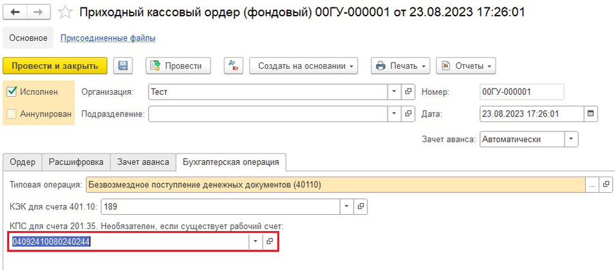Open the Отчеты dropdown menu
This screenshot has height=270, width=615.
pyautogui.click(x=466, y=66)
